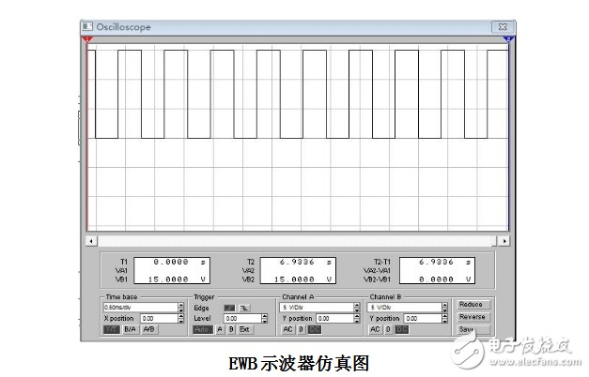Click the Oscilloscope title bar icon

pos(87,26)
